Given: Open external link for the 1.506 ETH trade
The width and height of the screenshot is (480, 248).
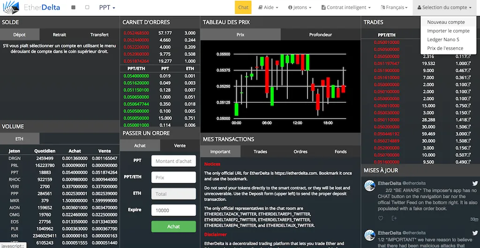Looking at the screenshot, I should pyautogui.click(x=468, y=127).
